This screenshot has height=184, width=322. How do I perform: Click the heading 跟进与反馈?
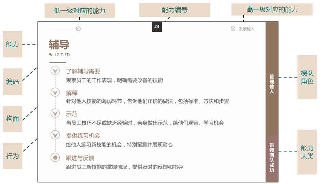[80, 158]
